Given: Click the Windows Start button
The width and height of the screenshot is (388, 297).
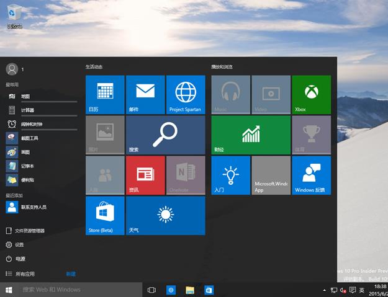Looking at the screenshot, I should [9, 290].
